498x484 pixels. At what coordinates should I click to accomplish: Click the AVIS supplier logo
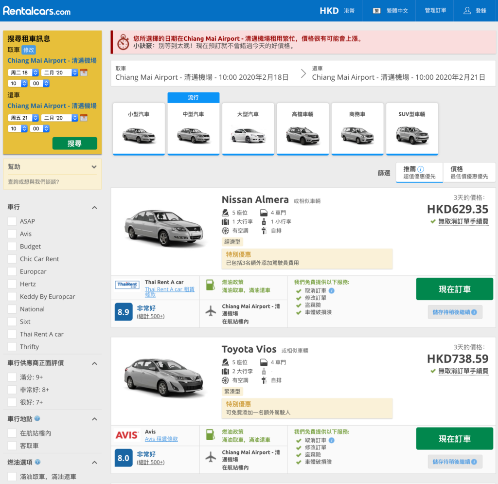tap(127, 435)
